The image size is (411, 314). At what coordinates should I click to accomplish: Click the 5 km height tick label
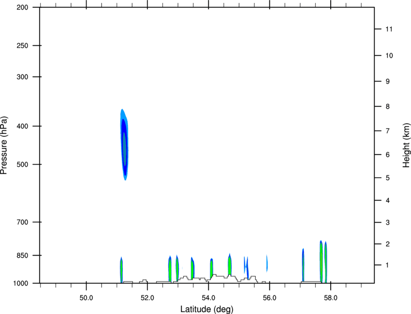388,178
